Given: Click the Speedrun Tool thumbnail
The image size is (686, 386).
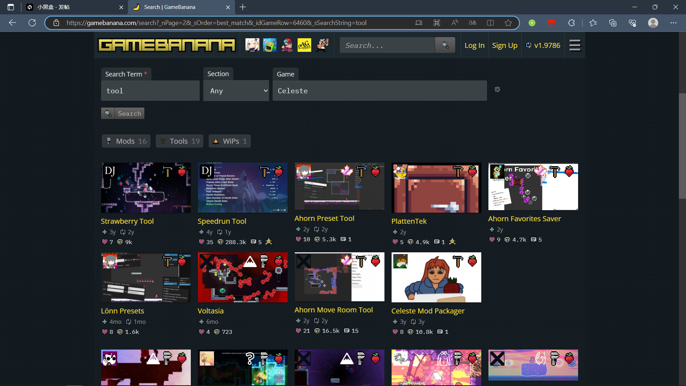Looking at the screenshot, I should tap(243, 188).
